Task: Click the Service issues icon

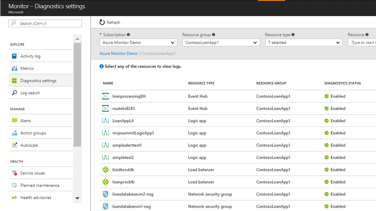Action: pyautogui.click(x=14, y=173)
